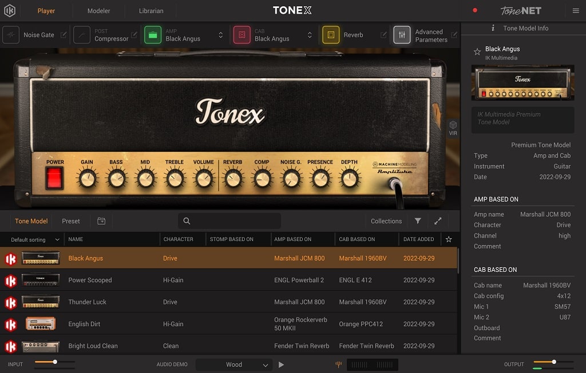Click the TREBLE knob on the amp

[175, 179]
